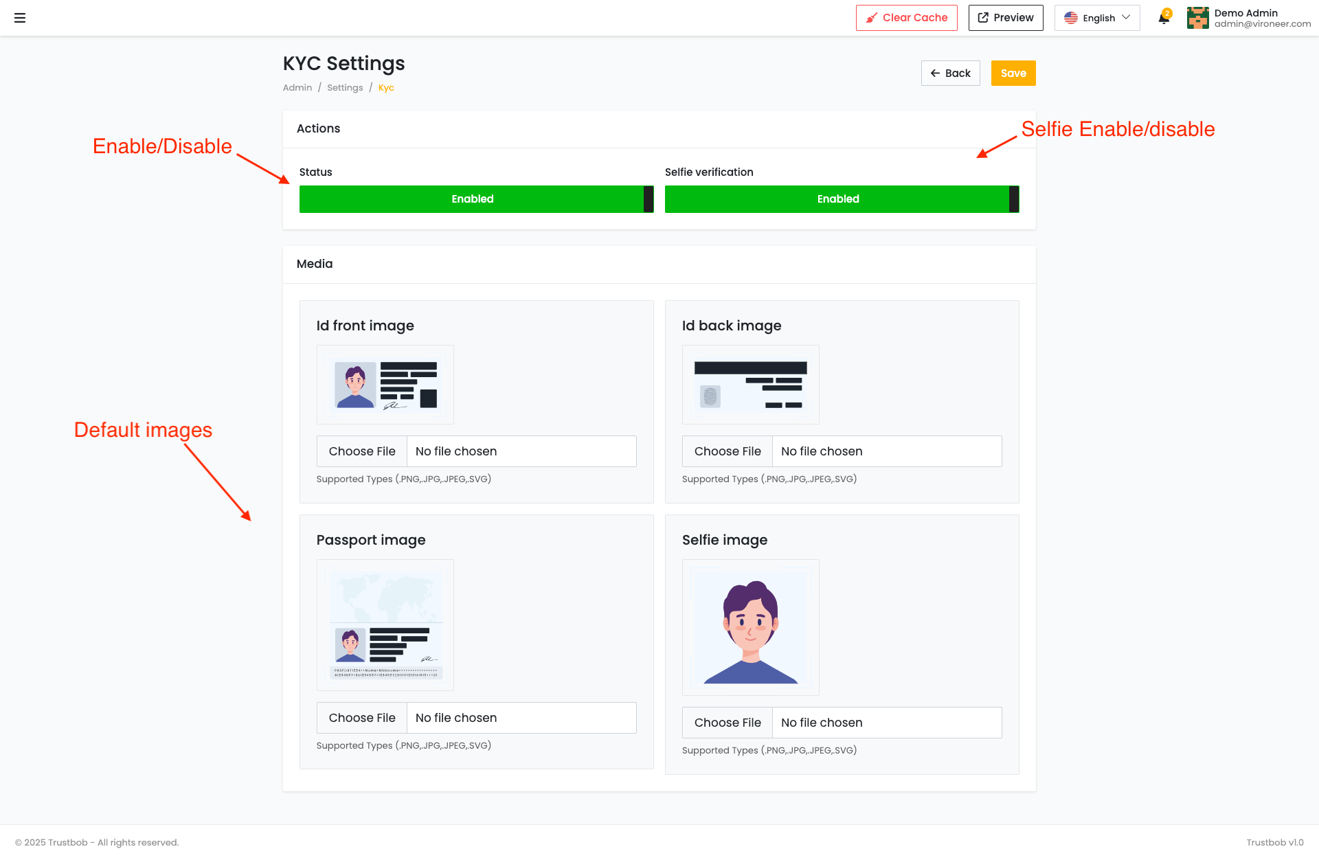Choose a file for Passport image

362,718
